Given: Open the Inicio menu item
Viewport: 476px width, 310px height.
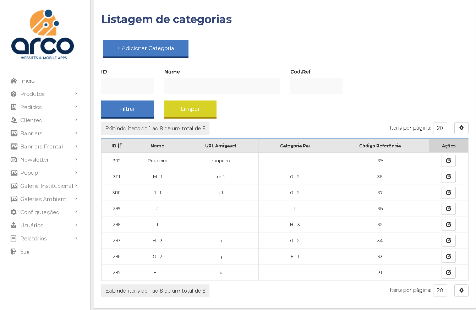Looking at the screenshot, I should click(27, 81).
